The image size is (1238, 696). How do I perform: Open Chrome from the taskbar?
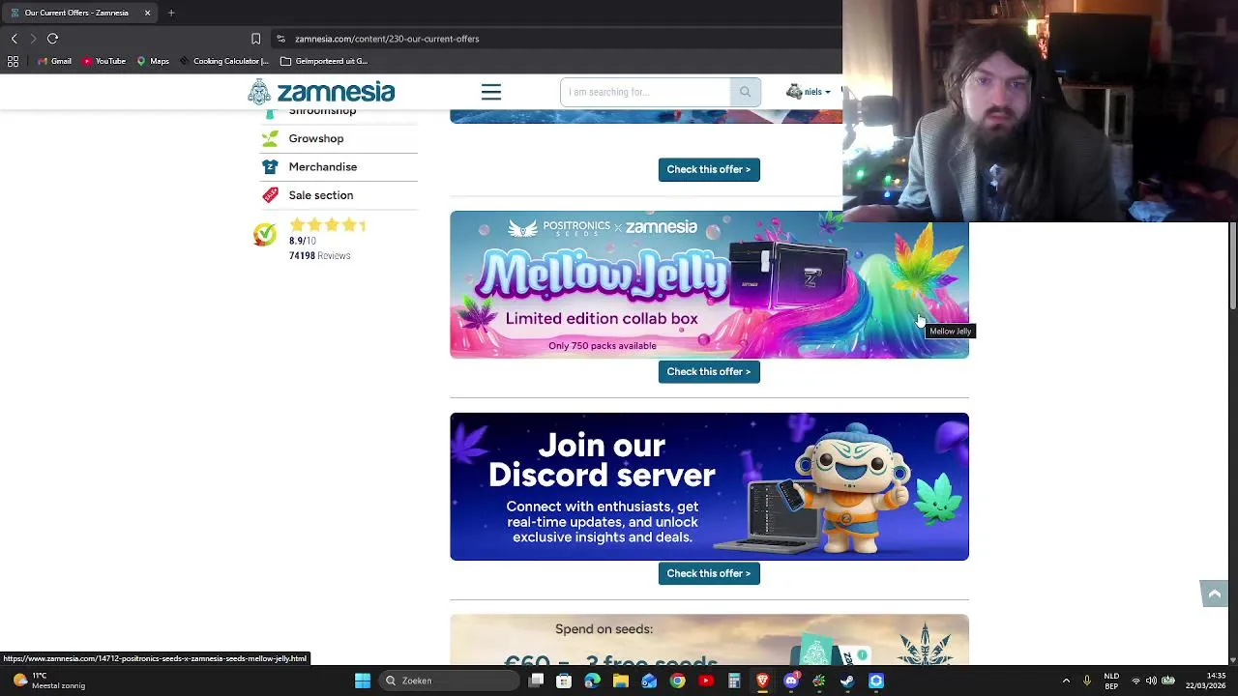677,681
